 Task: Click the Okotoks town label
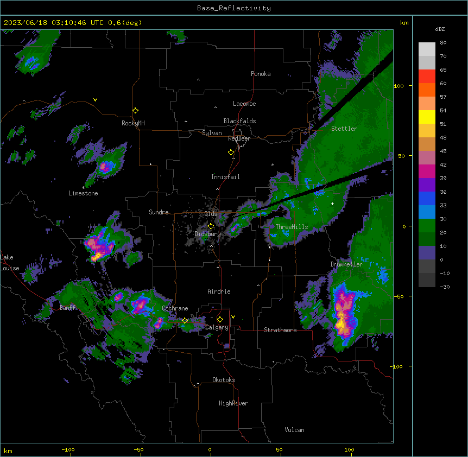224,380
